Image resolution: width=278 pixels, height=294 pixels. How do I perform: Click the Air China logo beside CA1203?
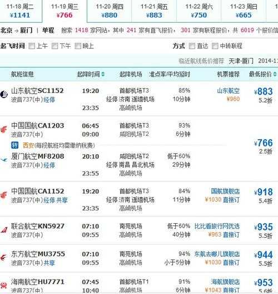[x=4, y=129]
